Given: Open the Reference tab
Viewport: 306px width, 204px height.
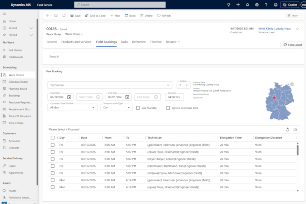Looking at the screenshot, I should coord(139,42).
